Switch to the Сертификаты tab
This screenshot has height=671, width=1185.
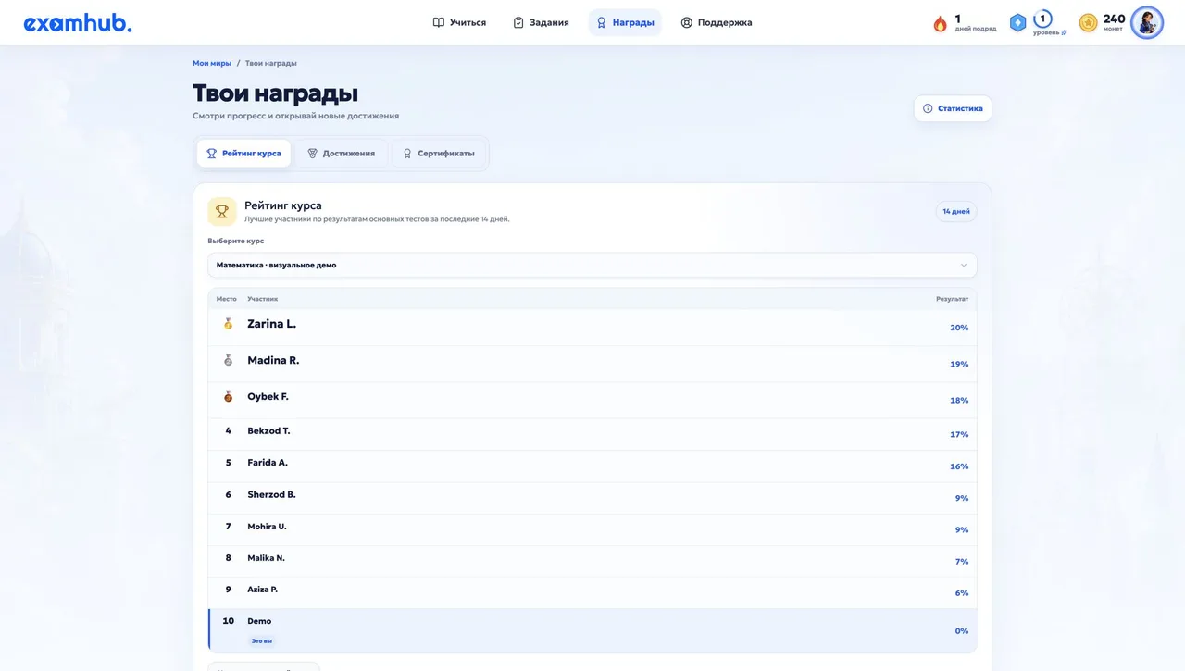[439, 154]
